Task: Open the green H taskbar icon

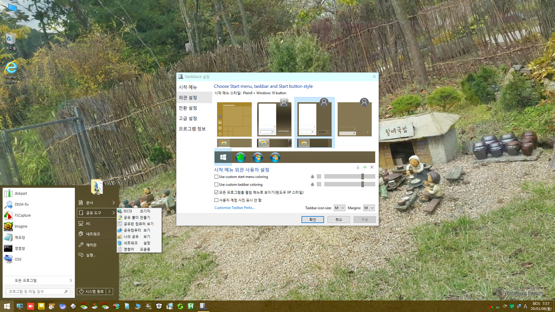Action: tap(191, 306)
